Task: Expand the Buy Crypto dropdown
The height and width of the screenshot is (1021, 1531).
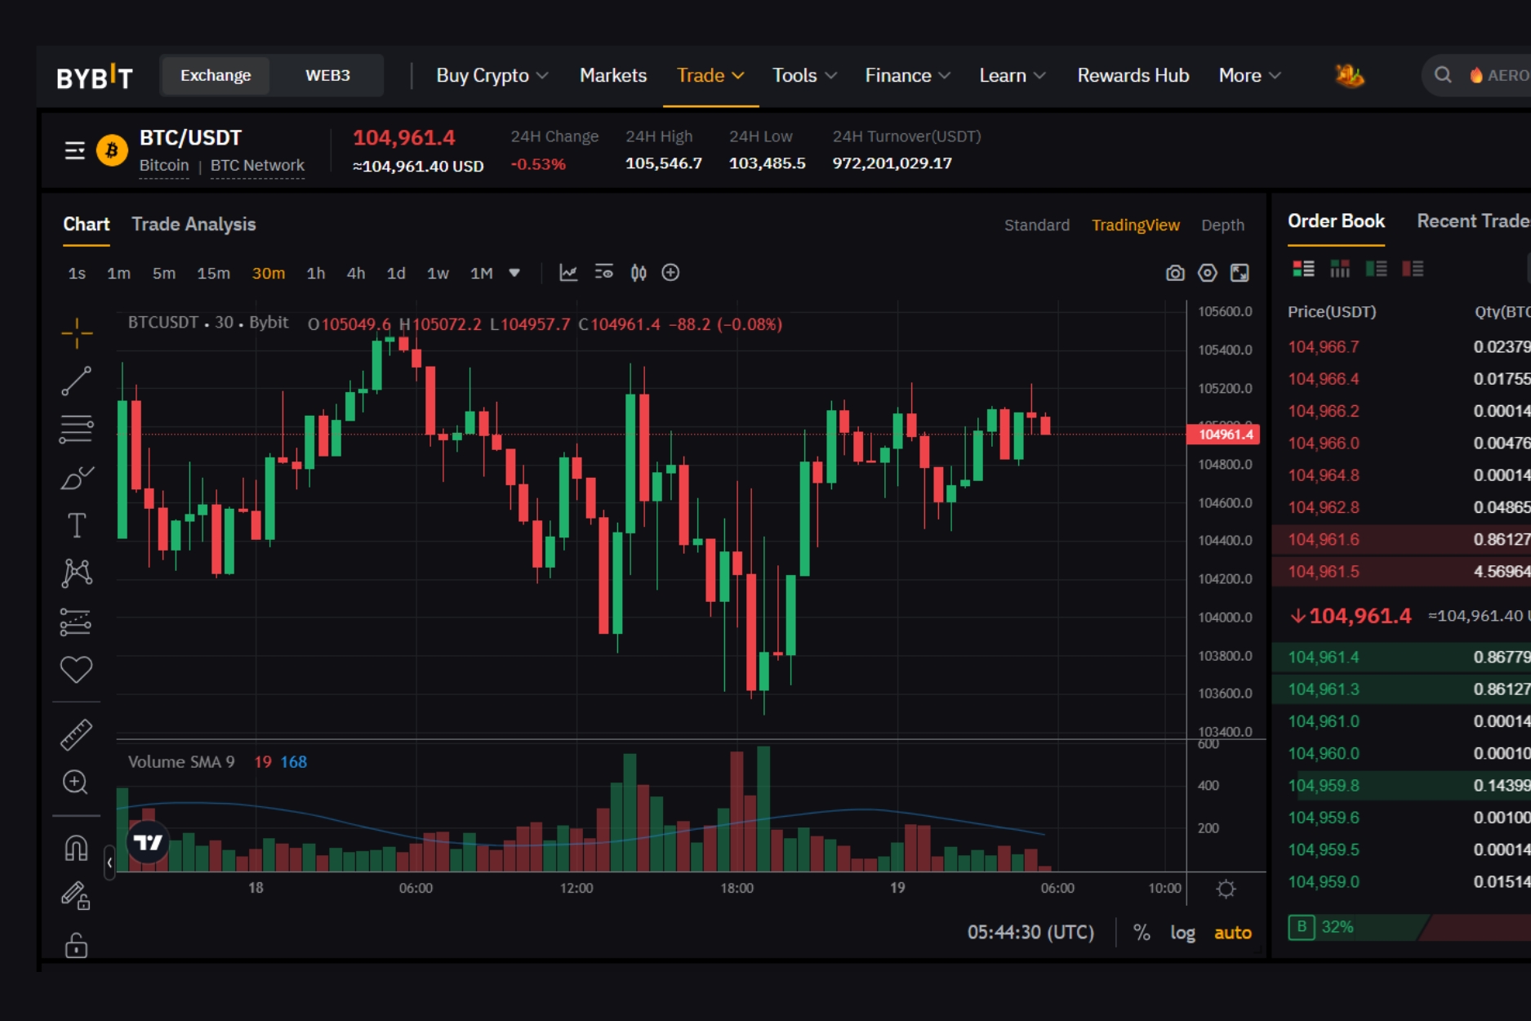Action: pos(492,75)
